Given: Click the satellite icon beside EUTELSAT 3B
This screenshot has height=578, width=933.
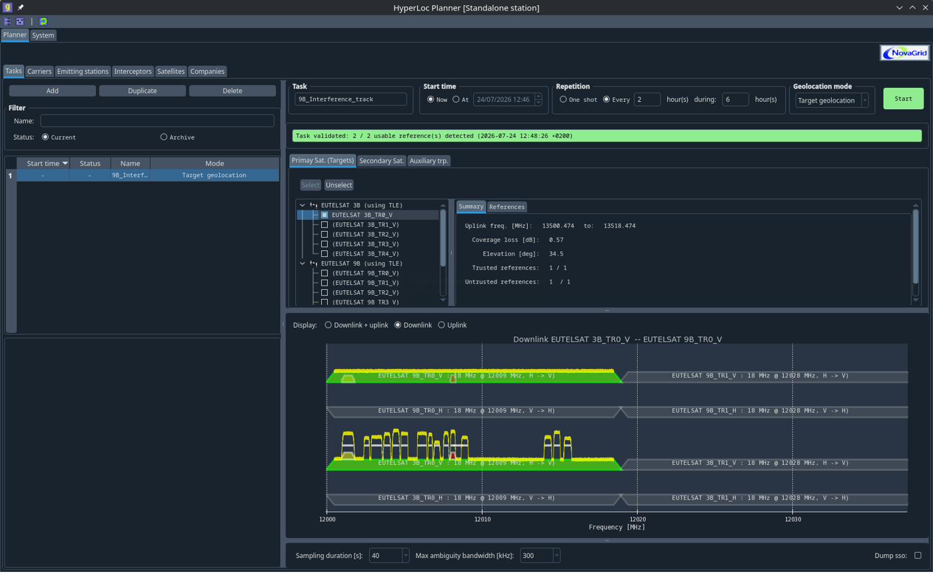Looking at the screenshot, I should (313, 205).
